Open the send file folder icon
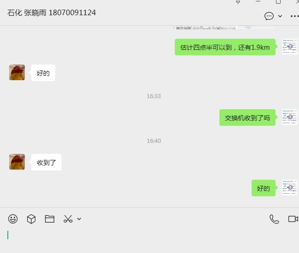 point(50,219)
